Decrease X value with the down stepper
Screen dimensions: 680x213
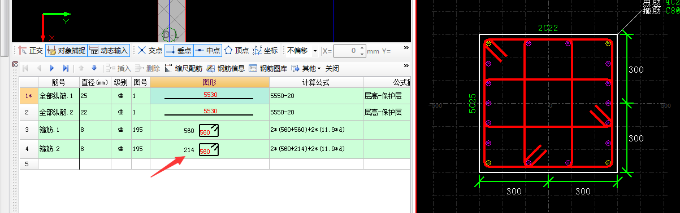362,54
